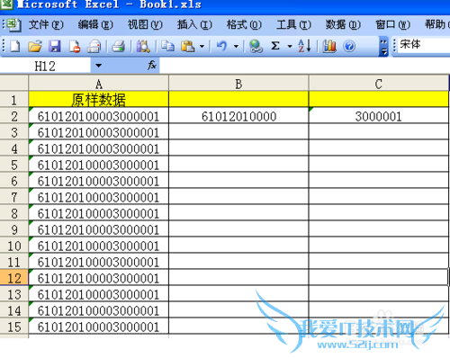
Task: Open the 插入(I) menu
Action: point(194,24)
